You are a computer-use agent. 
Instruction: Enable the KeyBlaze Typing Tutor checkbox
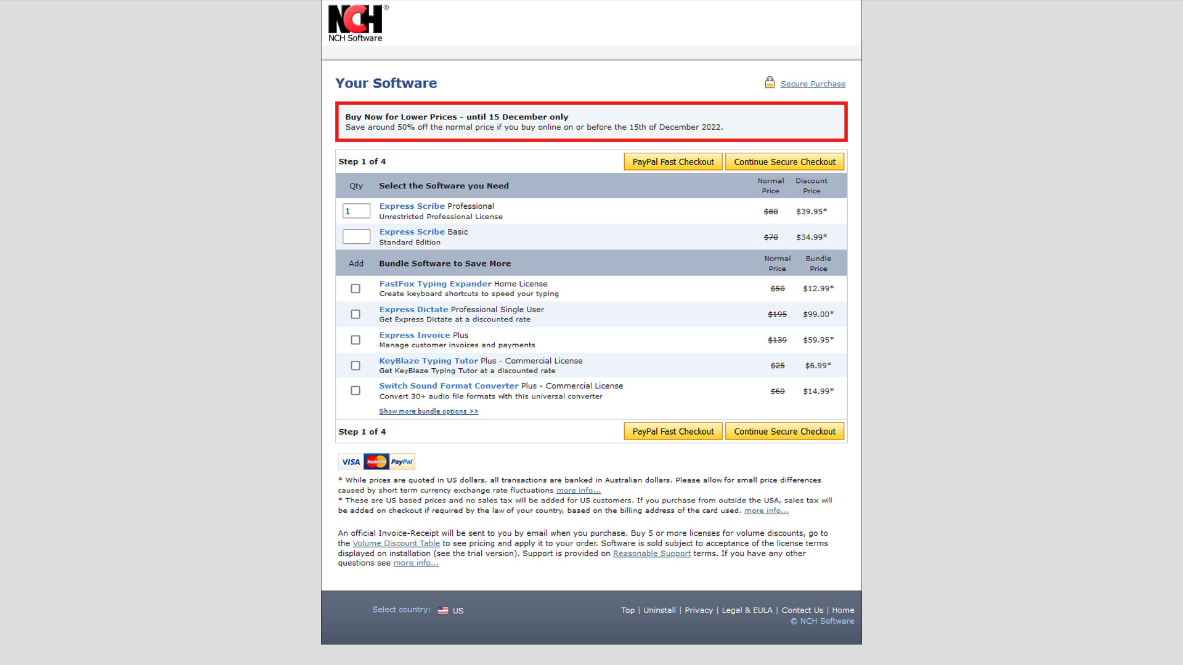pyautogui.click(x=356, y=366)
